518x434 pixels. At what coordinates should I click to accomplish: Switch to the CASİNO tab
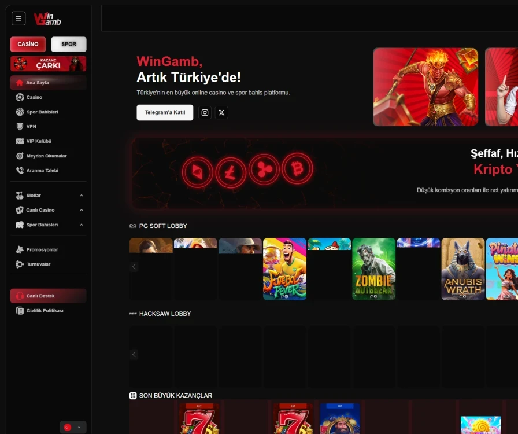28,44
